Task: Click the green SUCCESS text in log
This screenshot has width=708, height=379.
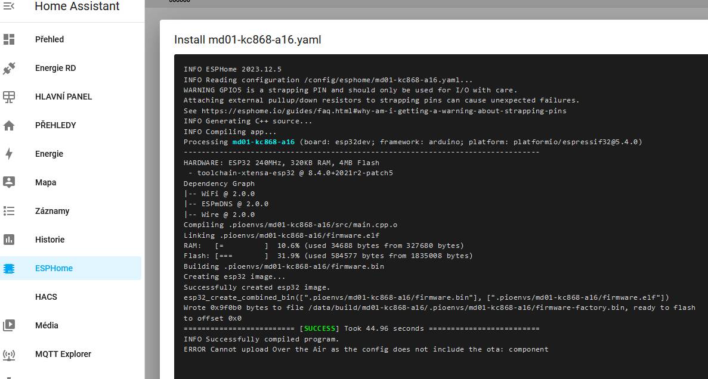Action: tap(320, 328)
